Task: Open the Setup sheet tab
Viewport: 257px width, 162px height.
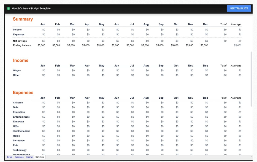Action: tap(10, 157)
